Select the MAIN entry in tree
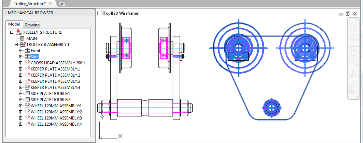 point(31,38)
